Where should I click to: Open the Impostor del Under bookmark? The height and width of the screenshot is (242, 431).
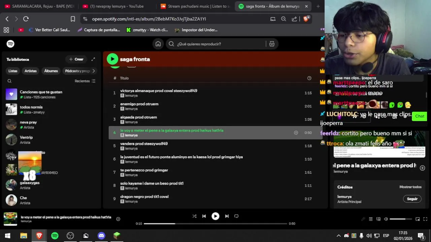[196, 30]
